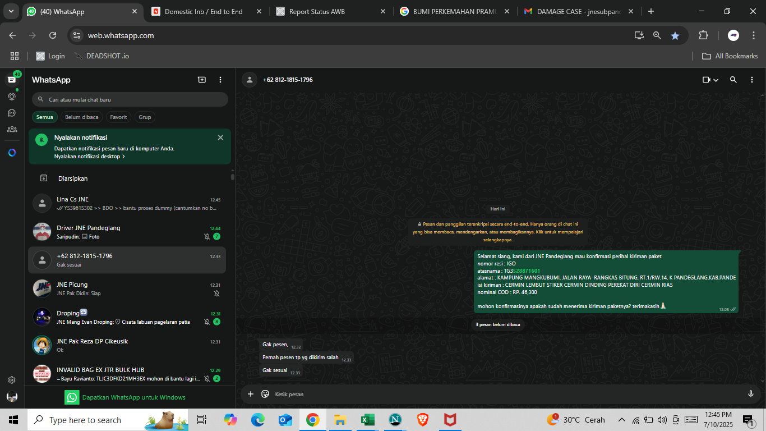The image size is (766, 431).
Task: Open the tab search dropdown arrow
Action: (11, 11)
